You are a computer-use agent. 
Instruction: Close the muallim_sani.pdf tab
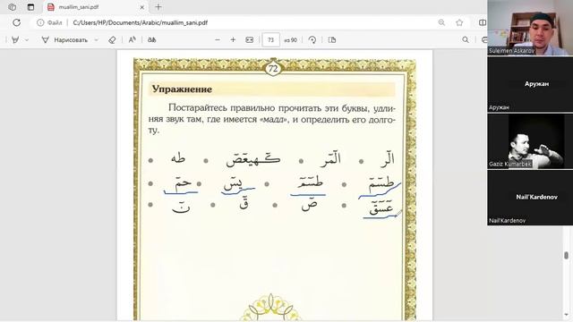(141, 7)
